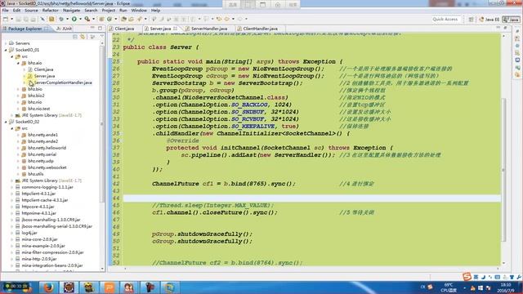Click the Sogou input method icon
The image size is (523, 294).
467,276
